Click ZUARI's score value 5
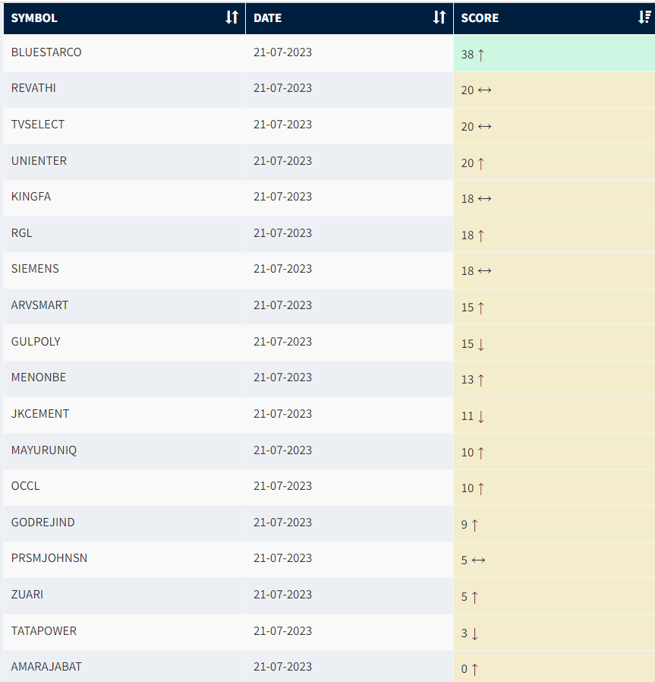This screenshot has height=682, width=655. click(x=464, y=597)
